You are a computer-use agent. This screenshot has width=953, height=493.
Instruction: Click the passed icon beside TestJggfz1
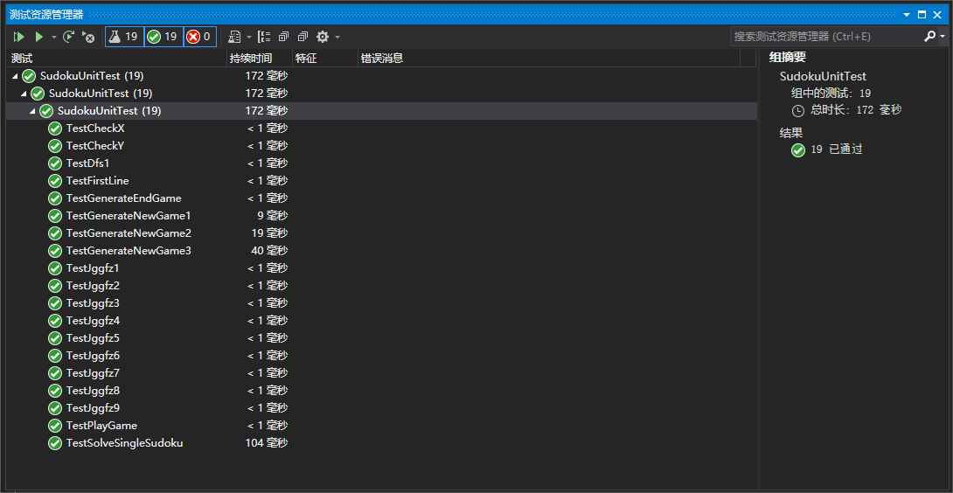[x=55, y=268]
